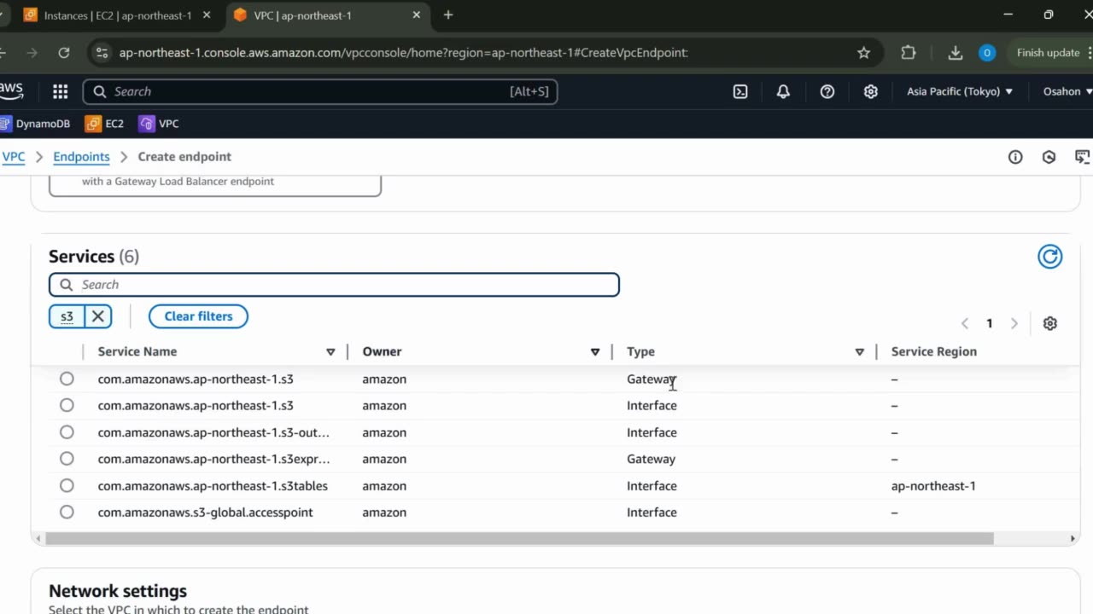The image size is (1093, 614).
Task: Go to the next services page
Action: pos(1014,323)
